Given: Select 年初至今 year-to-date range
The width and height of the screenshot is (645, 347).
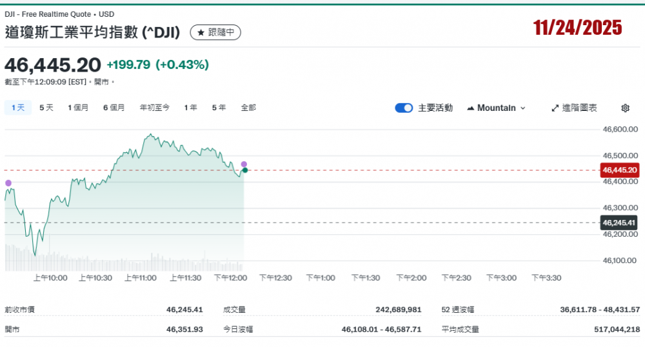Looking at the screenshot, I should pyautogui.click(x=155, y=108).
